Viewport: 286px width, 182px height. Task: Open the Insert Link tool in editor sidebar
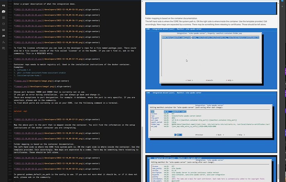click(3, 6)
